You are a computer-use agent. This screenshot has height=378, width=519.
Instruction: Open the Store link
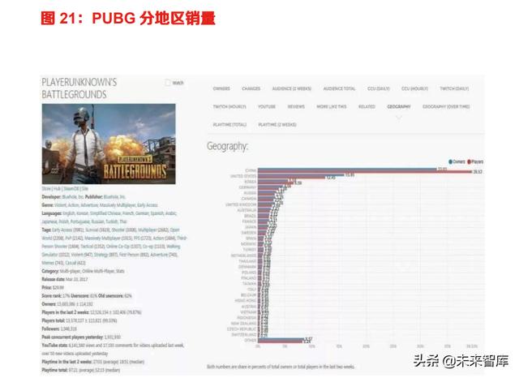tap(46, 189)
